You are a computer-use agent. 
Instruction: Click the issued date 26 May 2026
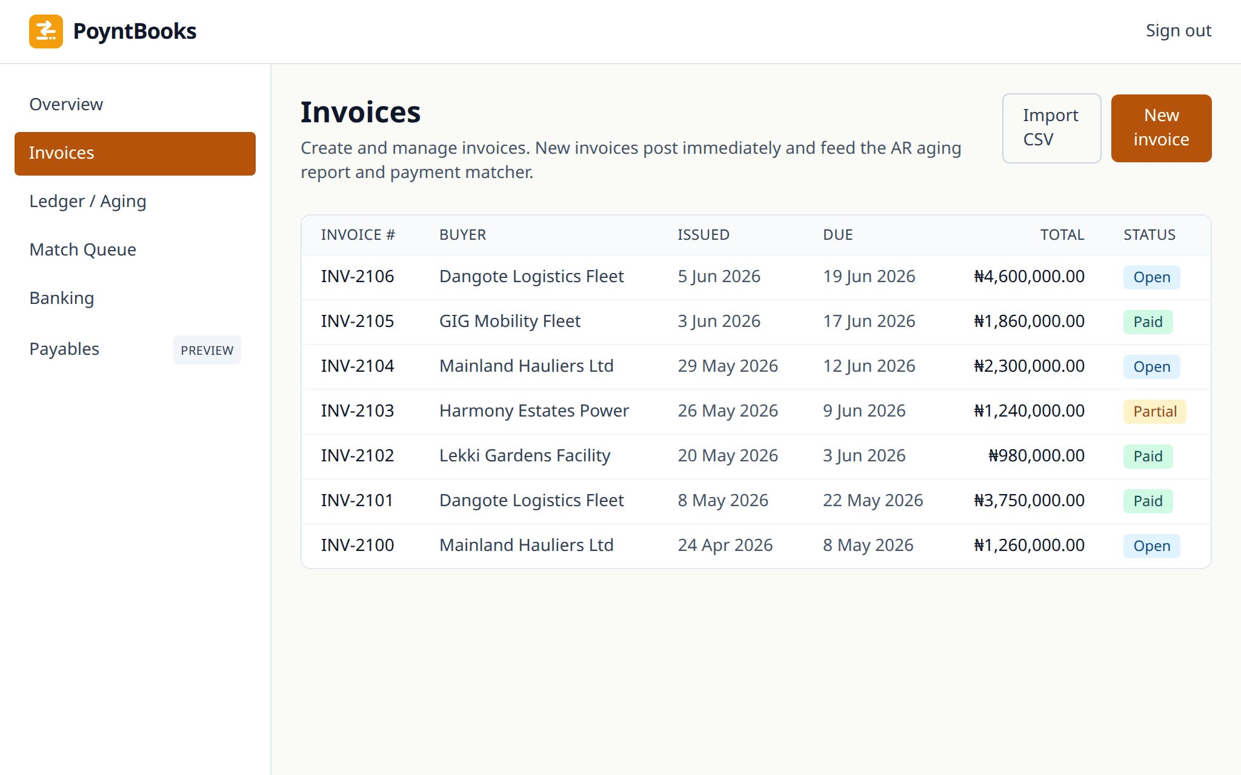click(x=728, y=411)
